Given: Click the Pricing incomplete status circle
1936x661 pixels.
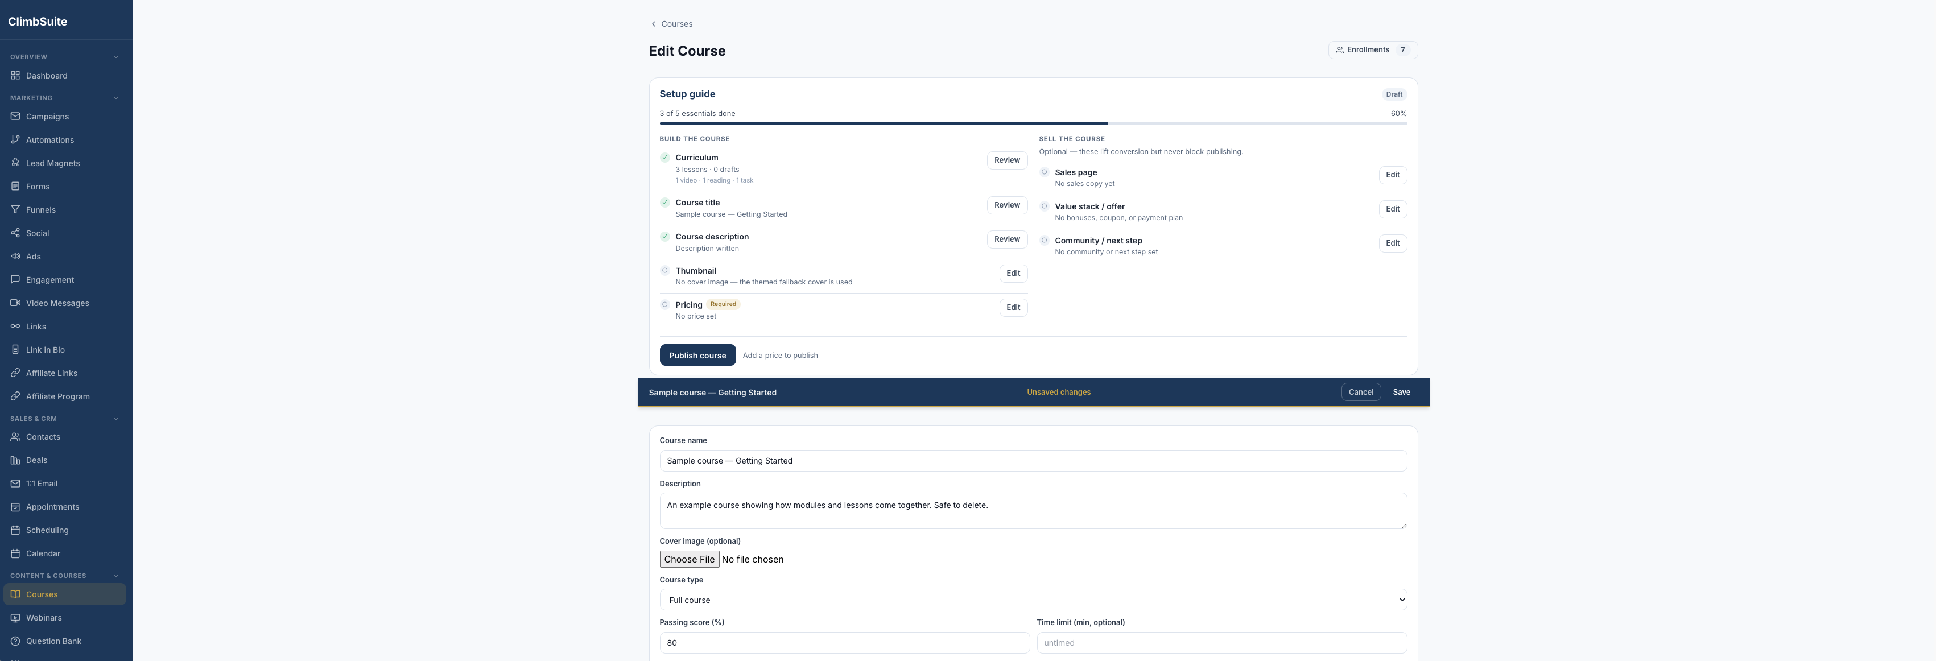Looking at the screenshot, I should tap(664, 305).
